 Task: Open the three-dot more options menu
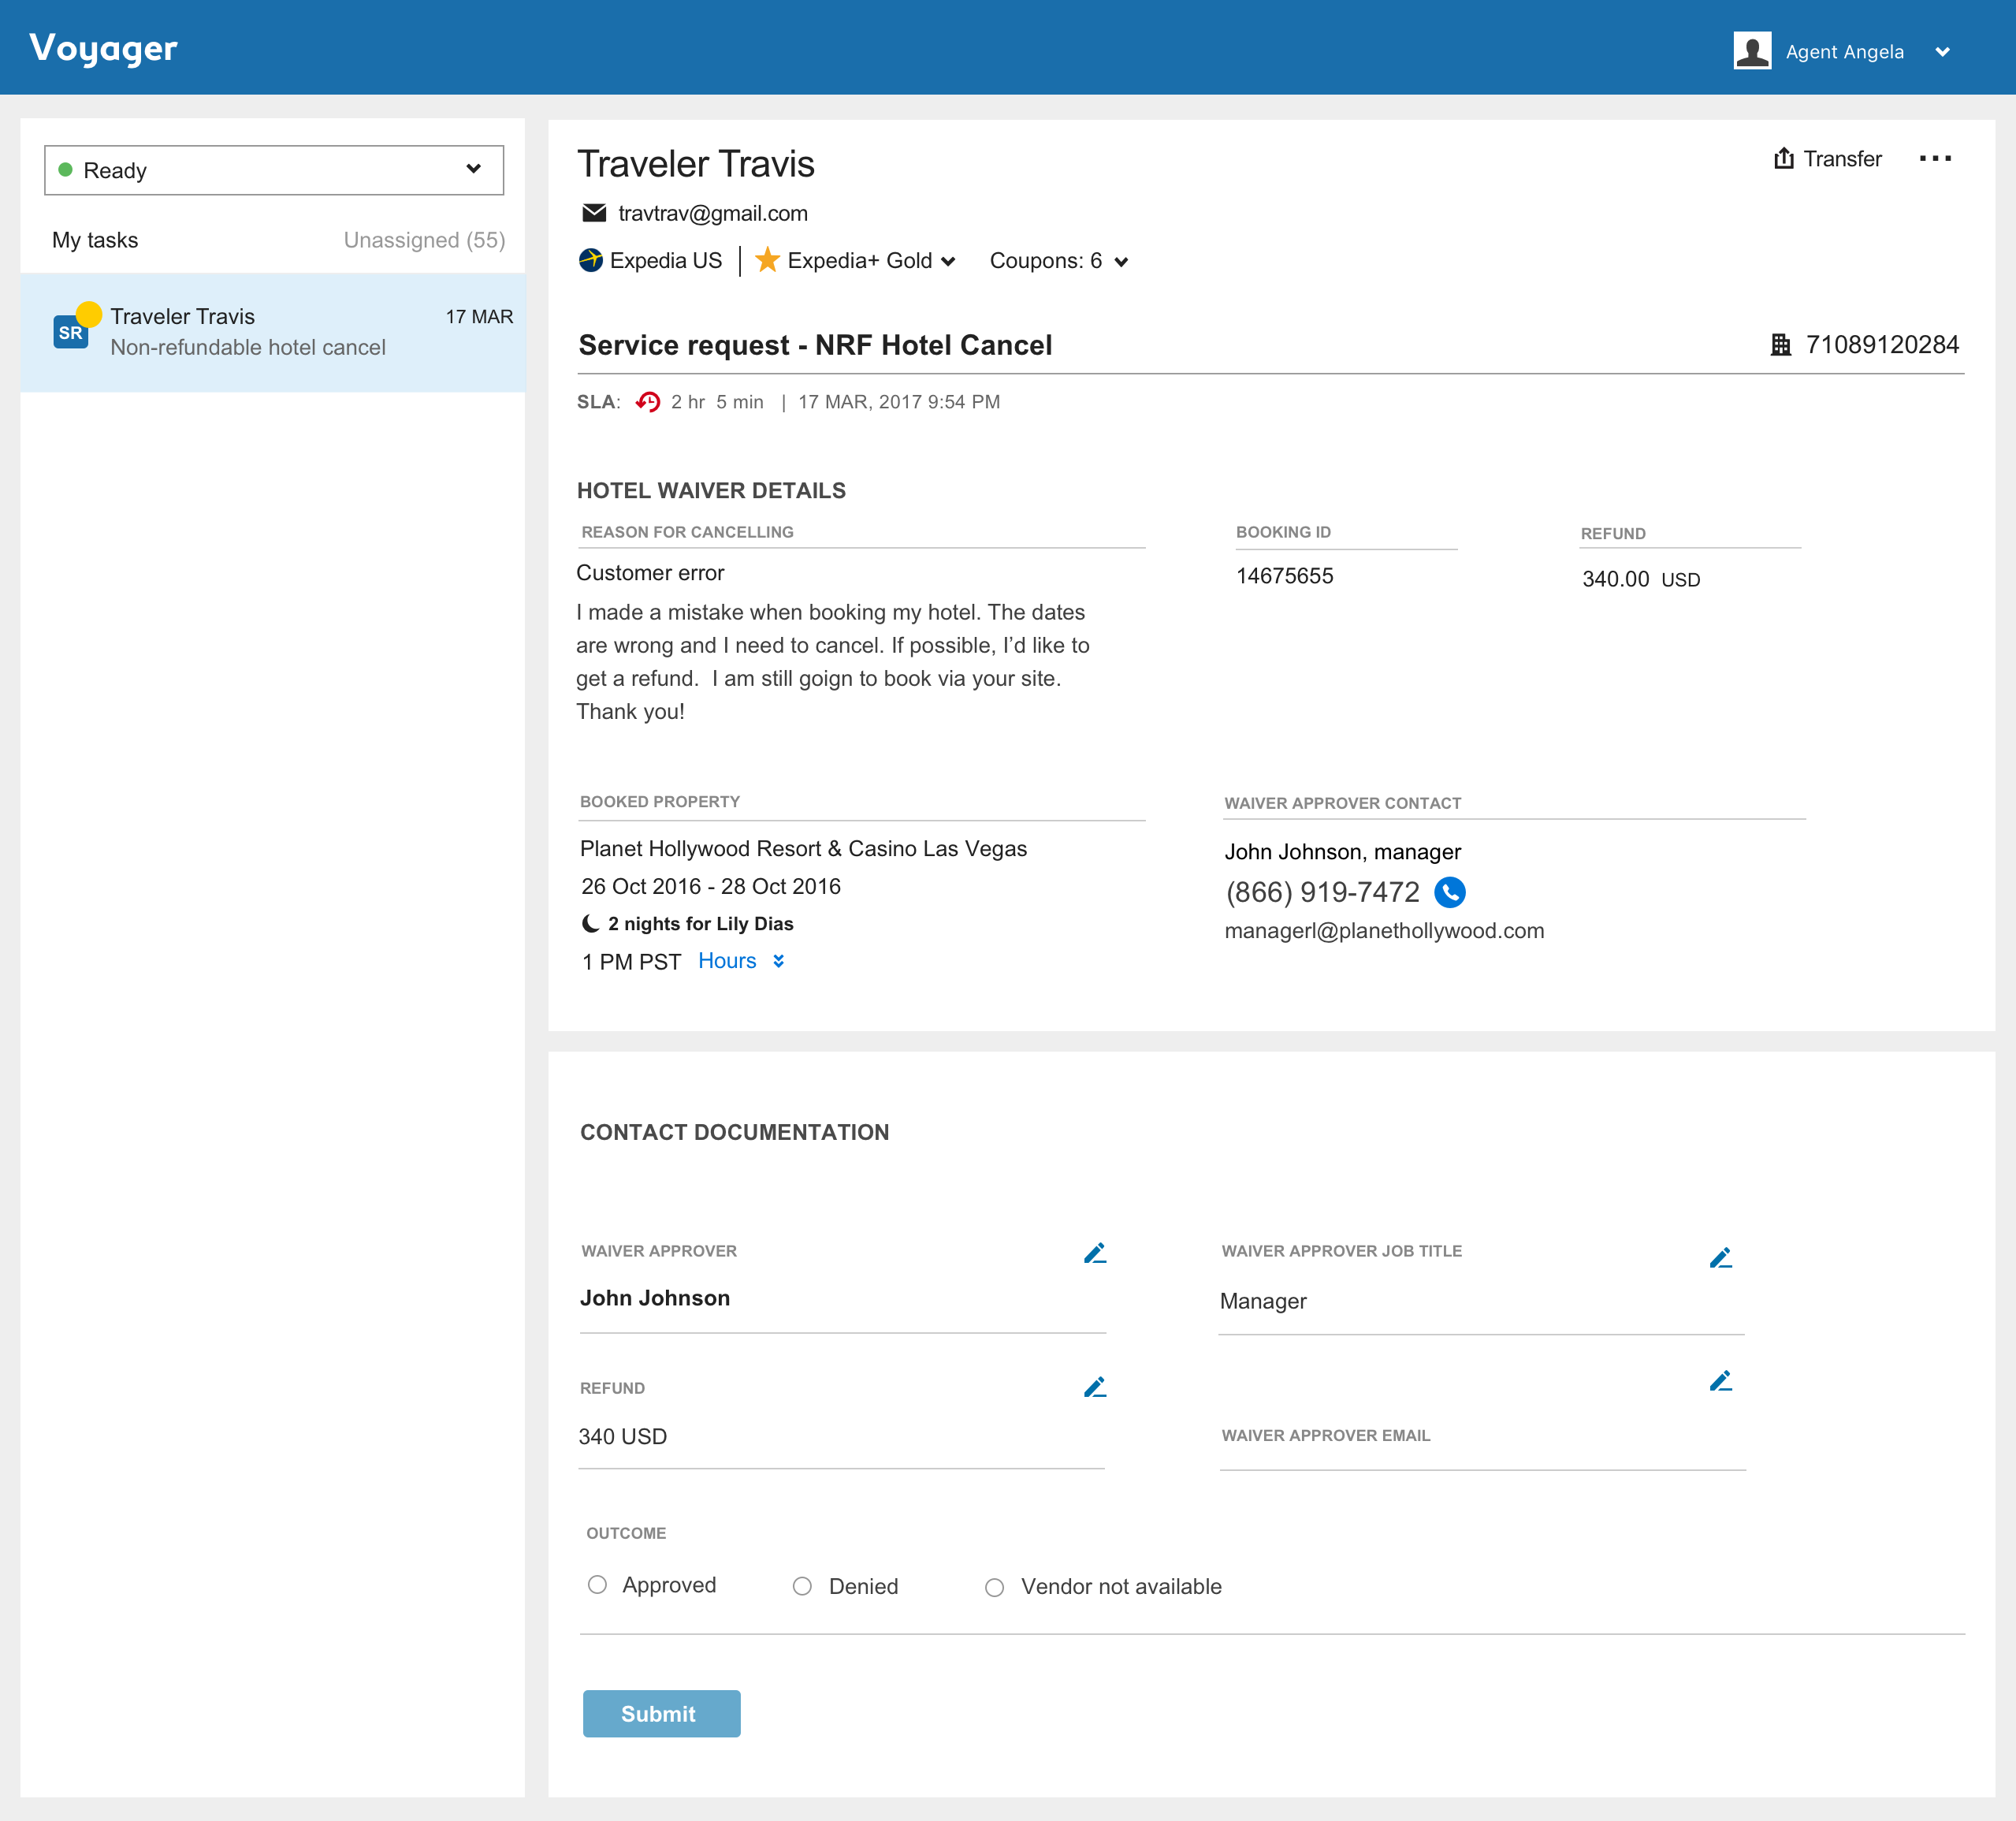1935,159
